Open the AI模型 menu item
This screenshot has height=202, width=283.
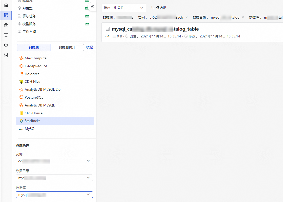point(28,8)
